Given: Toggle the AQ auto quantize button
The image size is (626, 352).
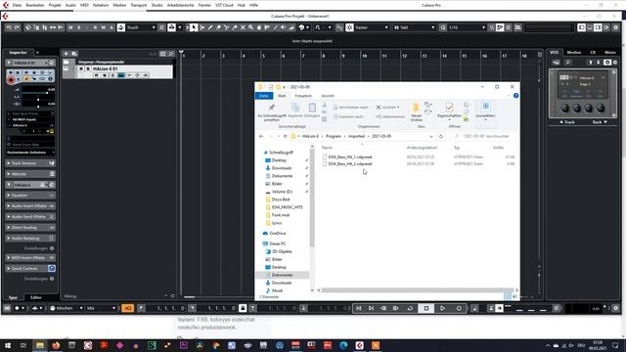Looking at the screenshot, I should pyautogui.click(x=128, y=308).
